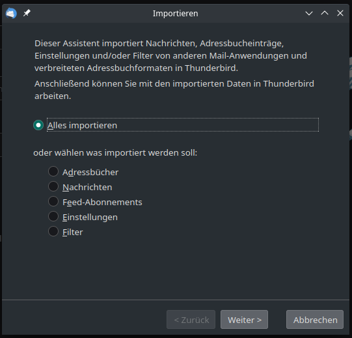Toggle the pin window icon
Image resolution: width=352 pixels, height=338 pixels.
(27, 13)
